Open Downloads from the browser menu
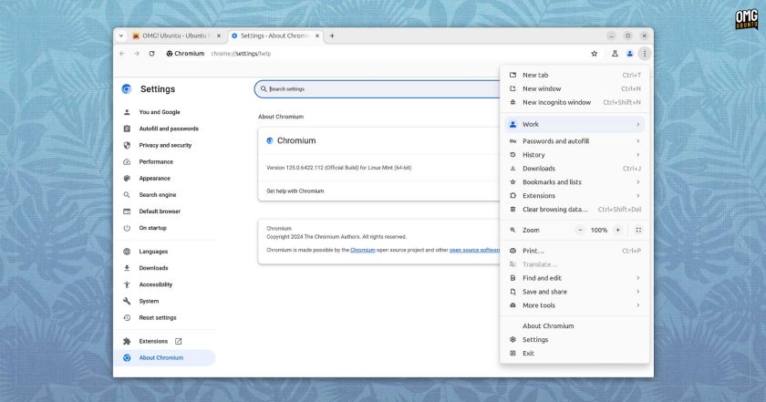This screenshot has width=766, height=402. (x=574, y=169)
